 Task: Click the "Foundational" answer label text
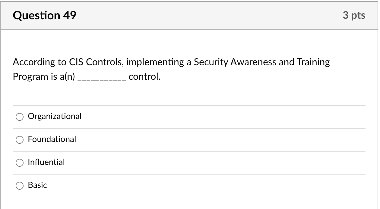[52, 139]
